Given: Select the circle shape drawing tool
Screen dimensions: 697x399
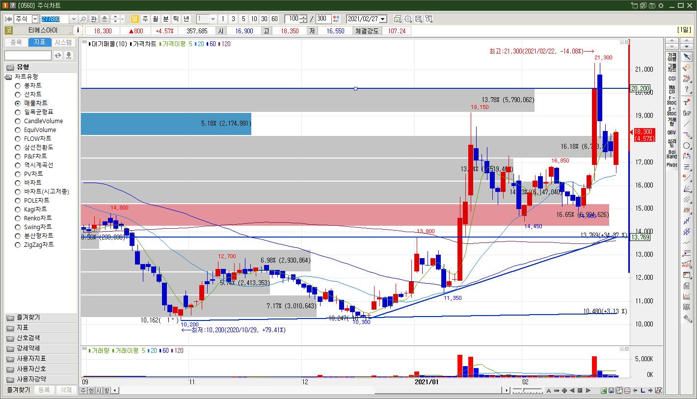Looking at the screenshot, I should pyautogui.click(x=687, y=146).
